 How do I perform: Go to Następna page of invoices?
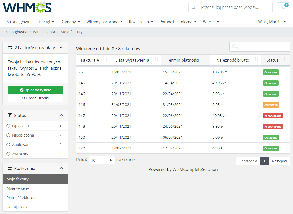279,161
